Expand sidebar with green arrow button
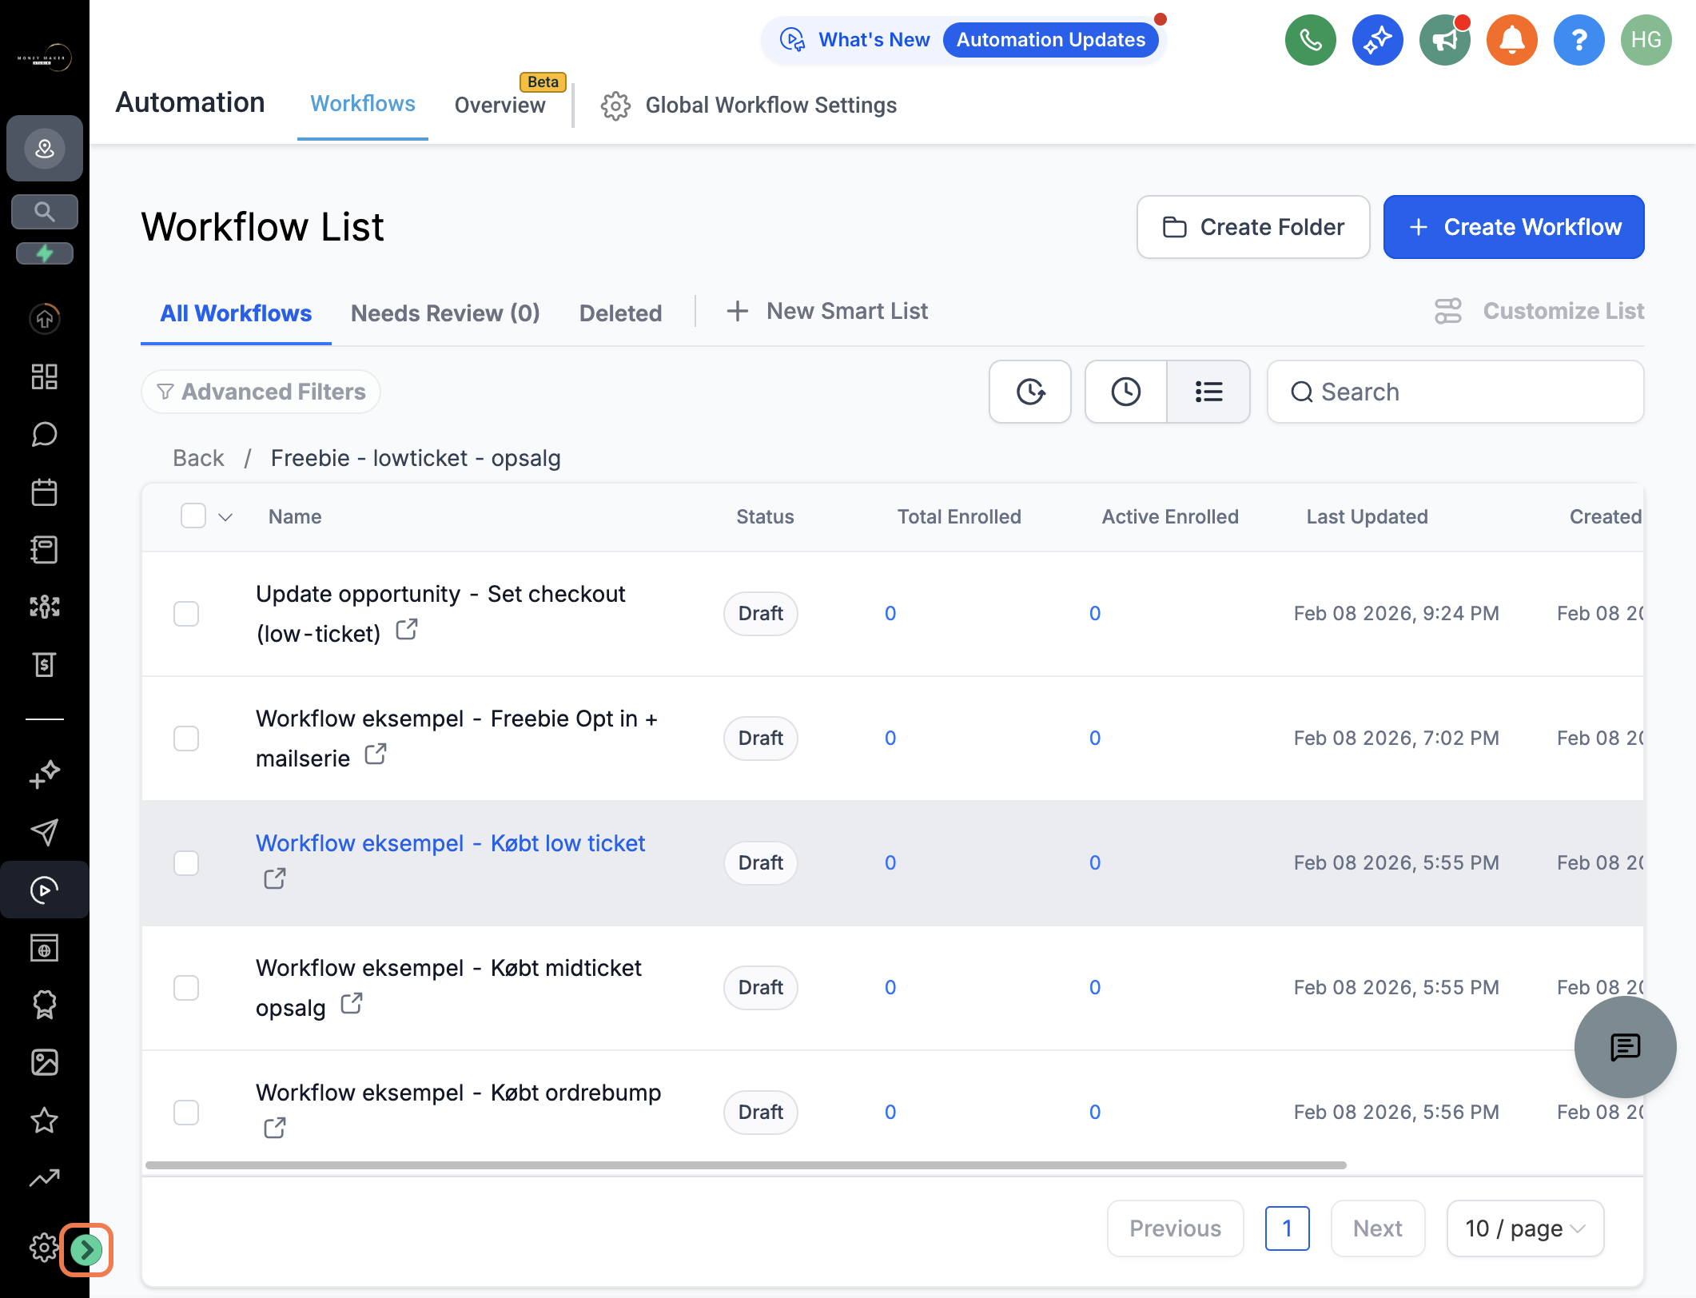The image size is (1696, 1298). click(86, 1249)
